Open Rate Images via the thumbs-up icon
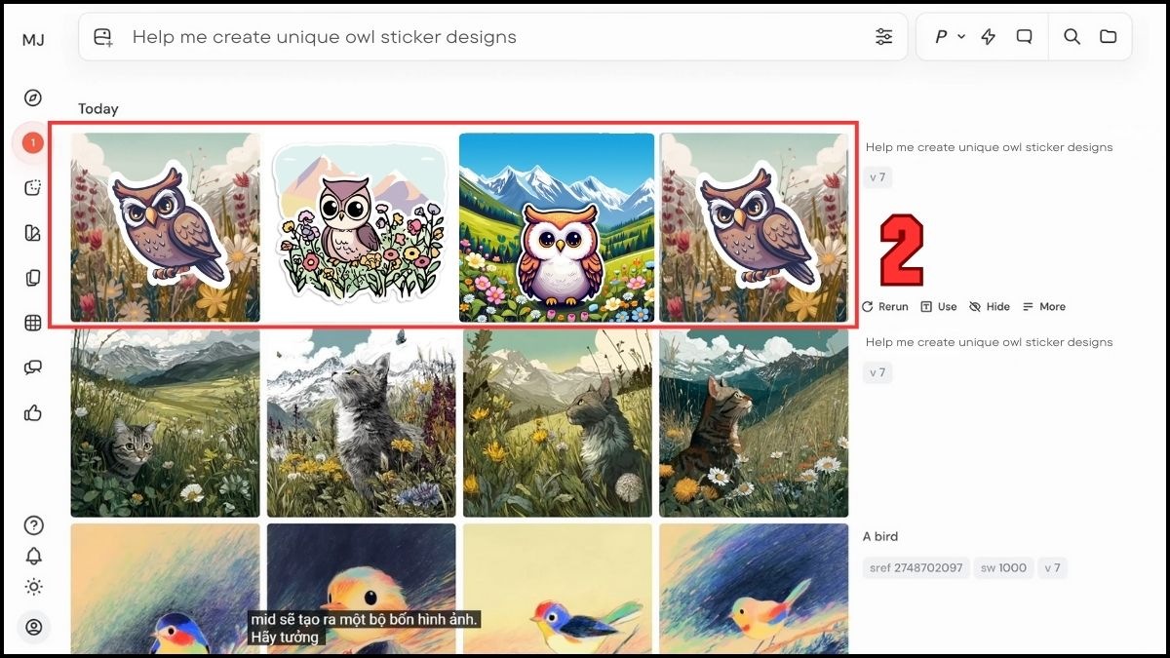The width and height of the screenshot is (1170, 658). click(x=33, y=413)
